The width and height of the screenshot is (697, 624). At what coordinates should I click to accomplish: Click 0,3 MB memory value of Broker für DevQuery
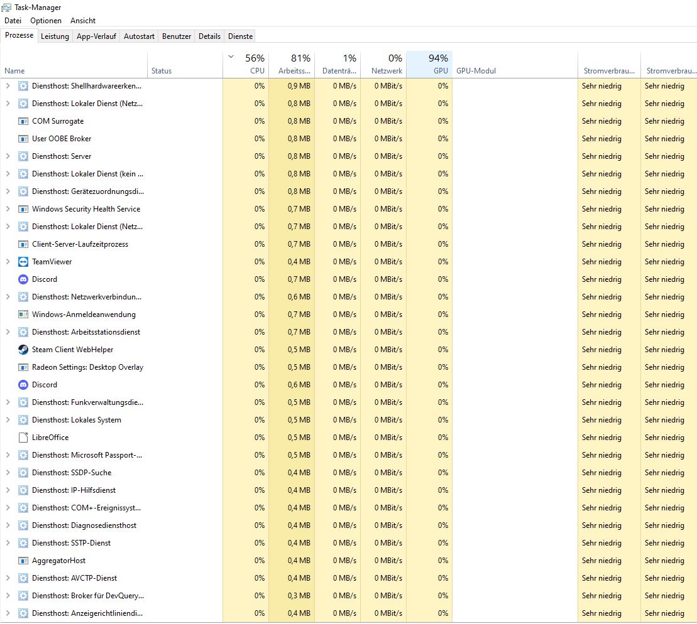299,596
